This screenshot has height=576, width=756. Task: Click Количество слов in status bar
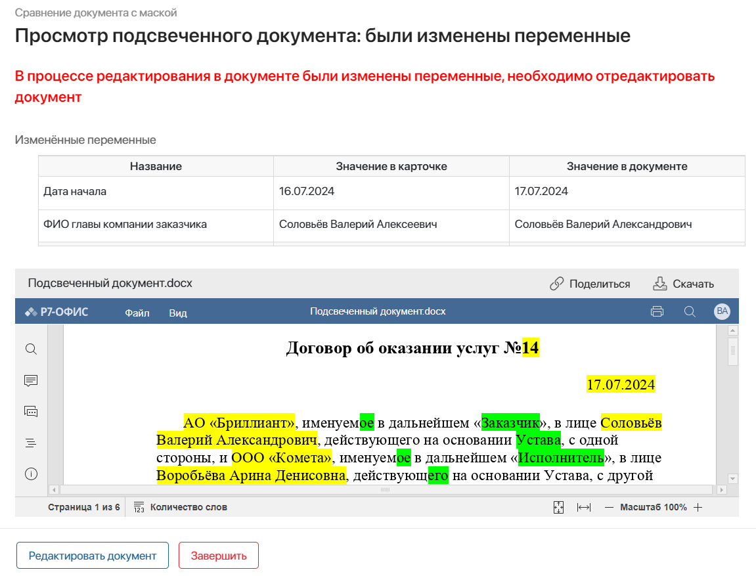(189, 507)
